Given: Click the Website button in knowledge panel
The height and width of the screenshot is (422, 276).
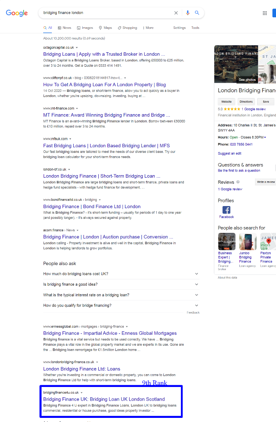Looking at the screenshot, I should click(x=226, y=102).
